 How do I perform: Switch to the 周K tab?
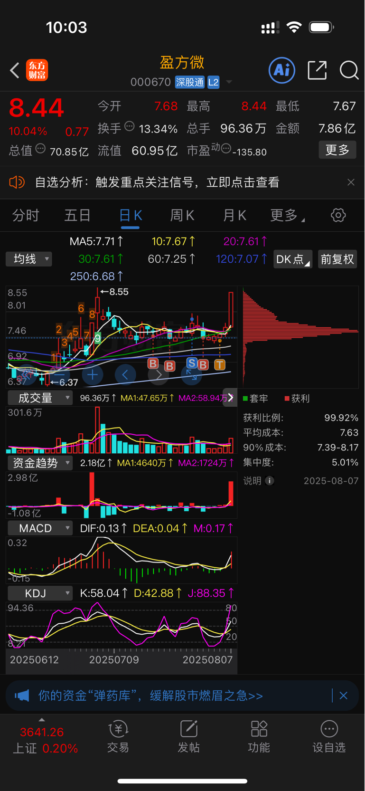pyautogui.click(x=182, y=215)
